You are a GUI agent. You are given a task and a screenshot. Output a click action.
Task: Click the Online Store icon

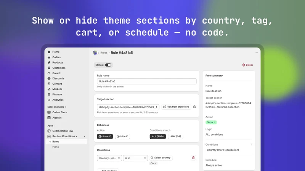[49, 112]
